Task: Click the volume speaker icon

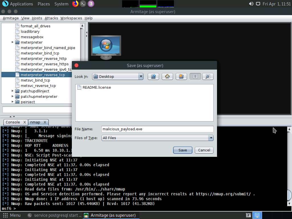Action: tap(251, 4)
